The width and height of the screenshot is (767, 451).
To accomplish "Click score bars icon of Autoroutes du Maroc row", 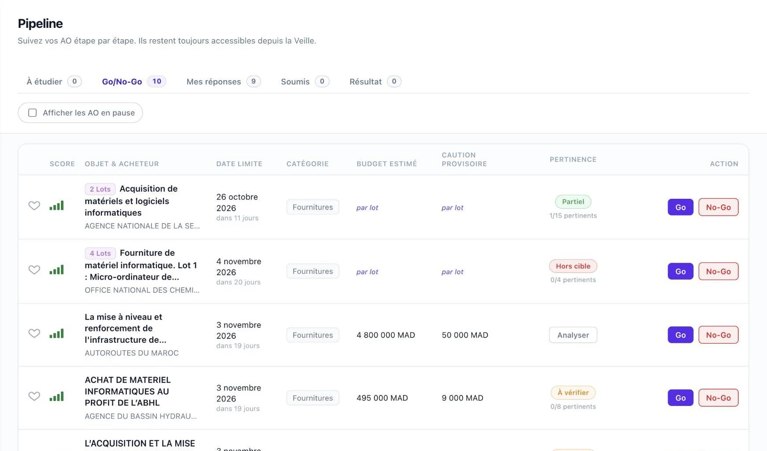I will click(x=57, y=333).
